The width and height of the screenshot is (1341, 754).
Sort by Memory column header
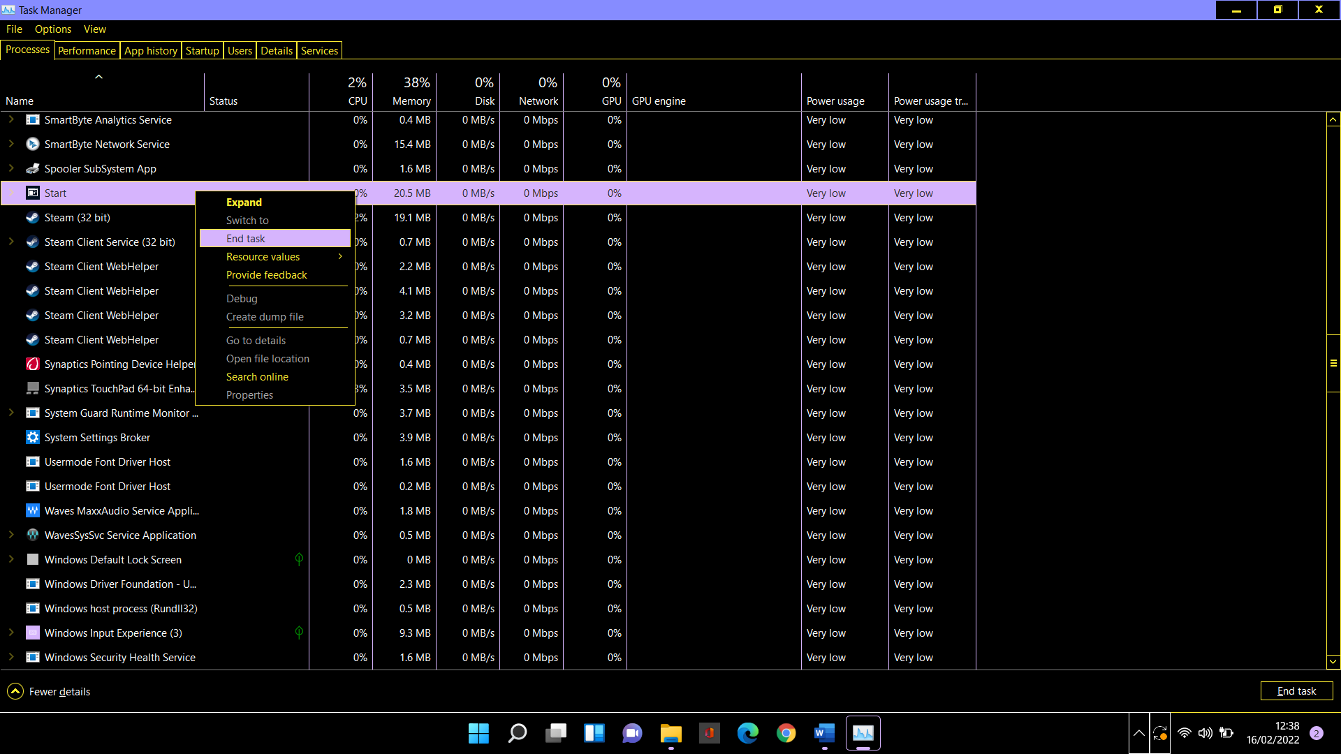tap(405, 92)
